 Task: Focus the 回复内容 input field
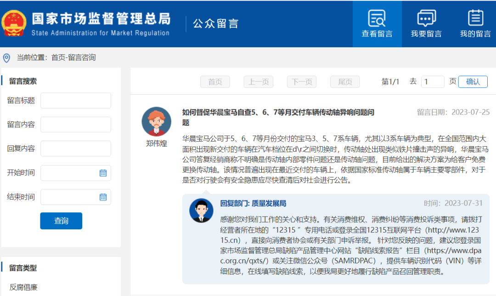coord(76,148)
